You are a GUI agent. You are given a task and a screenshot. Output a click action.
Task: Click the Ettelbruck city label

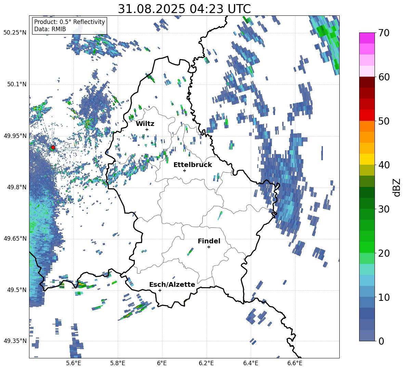[193, 165]
